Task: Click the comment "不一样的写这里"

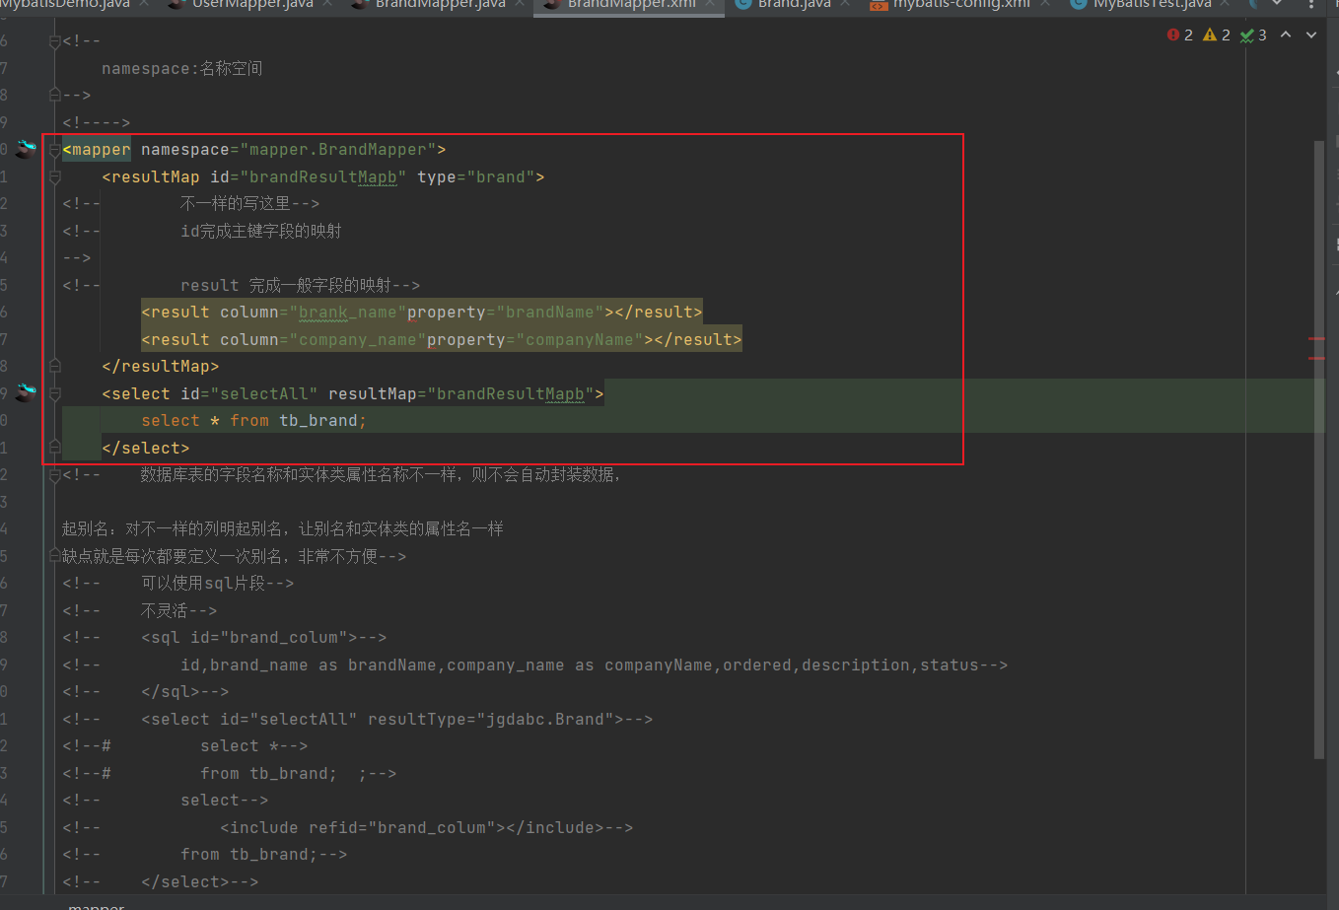Action: click(x=249, y=204)
